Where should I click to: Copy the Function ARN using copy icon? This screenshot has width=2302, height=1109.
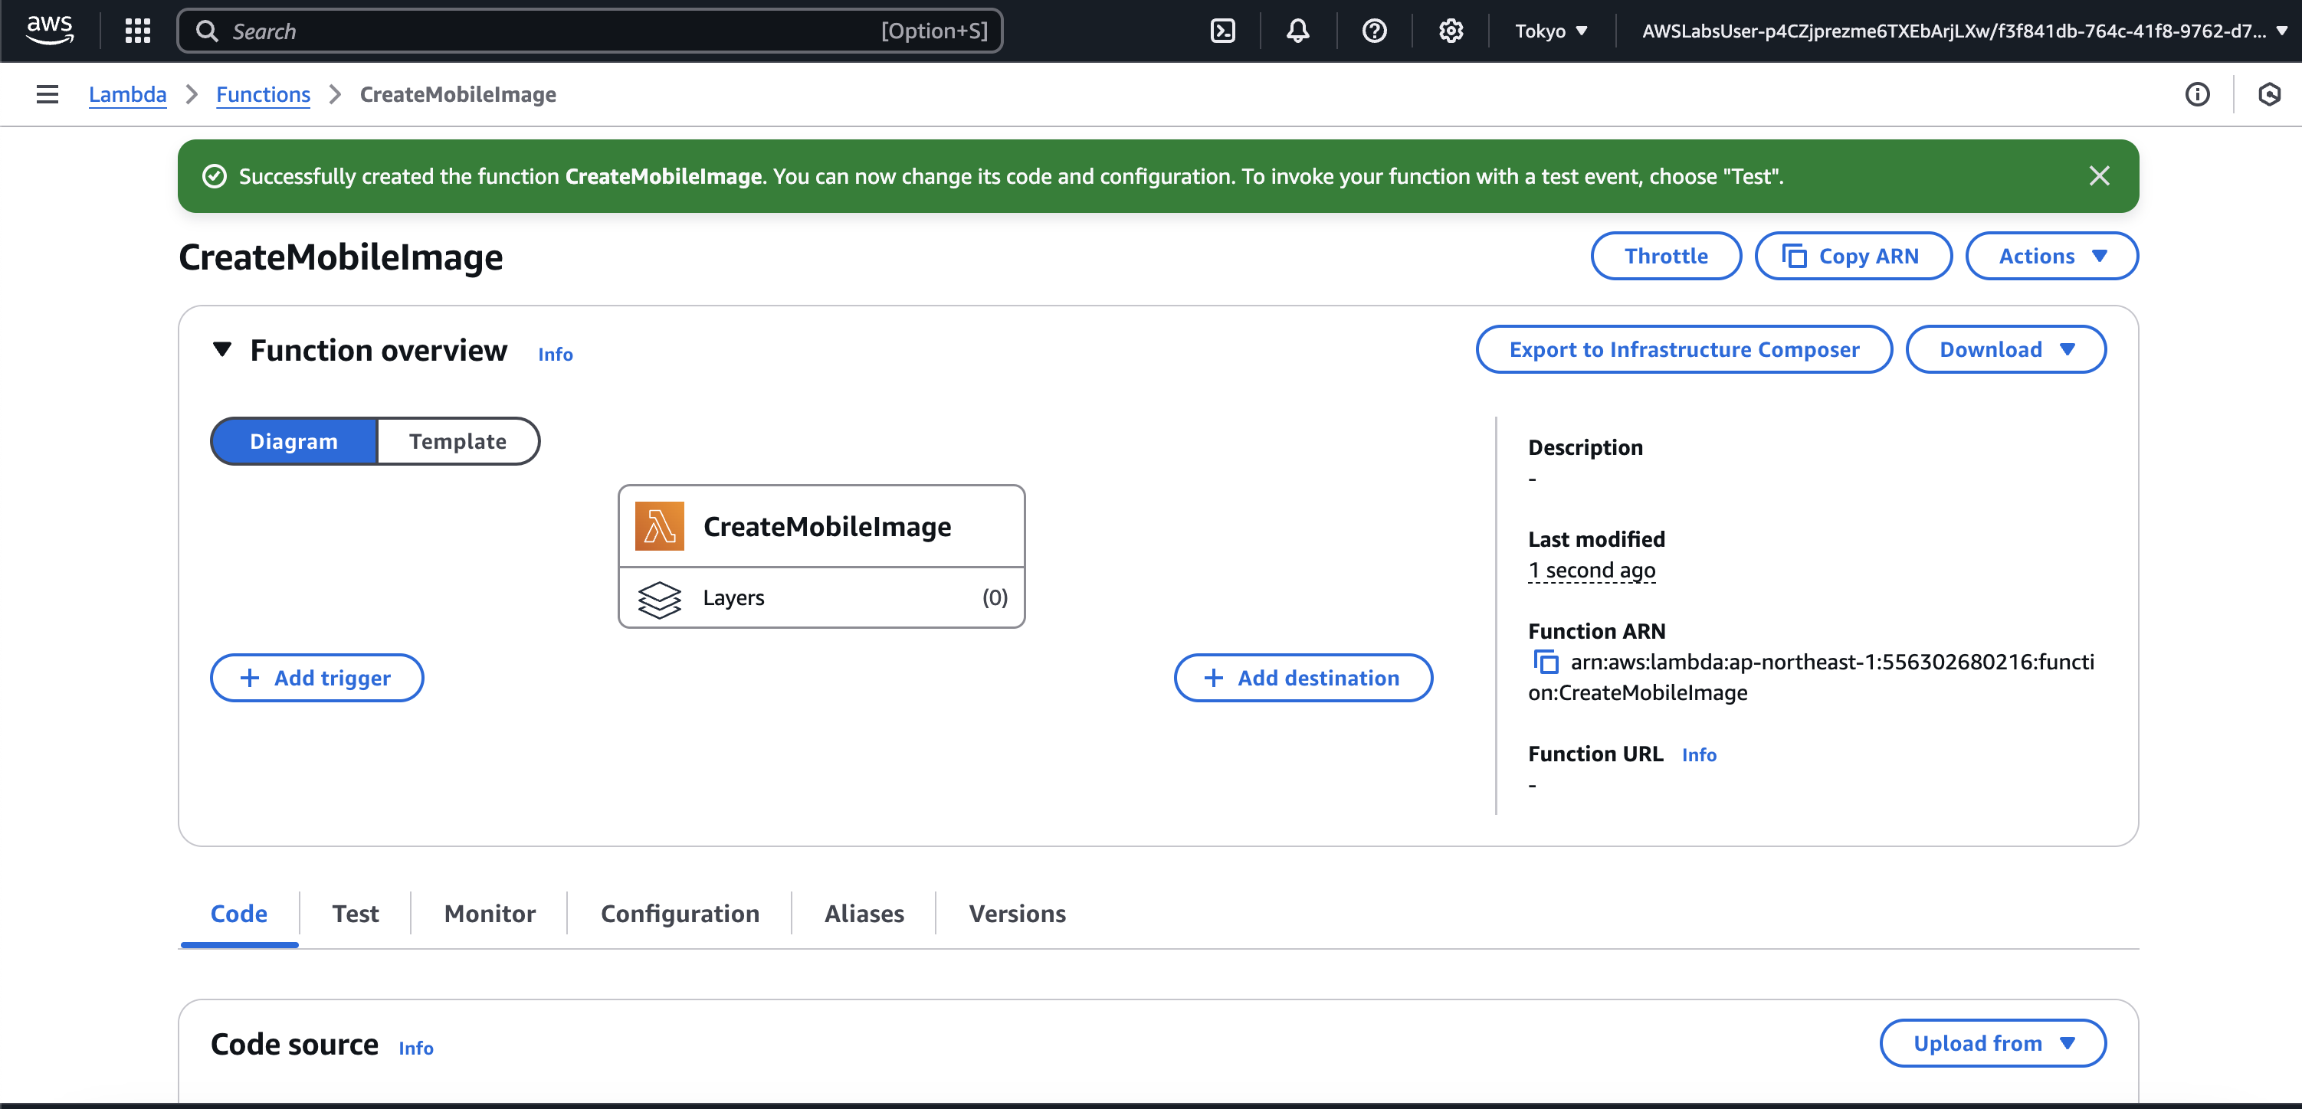click(1546, 662)
